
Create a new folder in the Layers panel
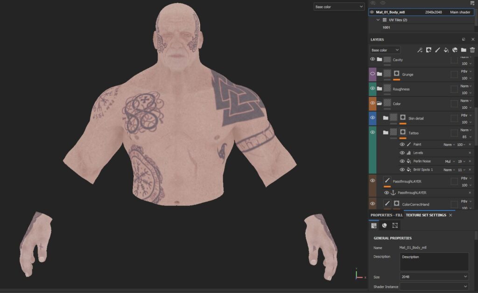463,50
